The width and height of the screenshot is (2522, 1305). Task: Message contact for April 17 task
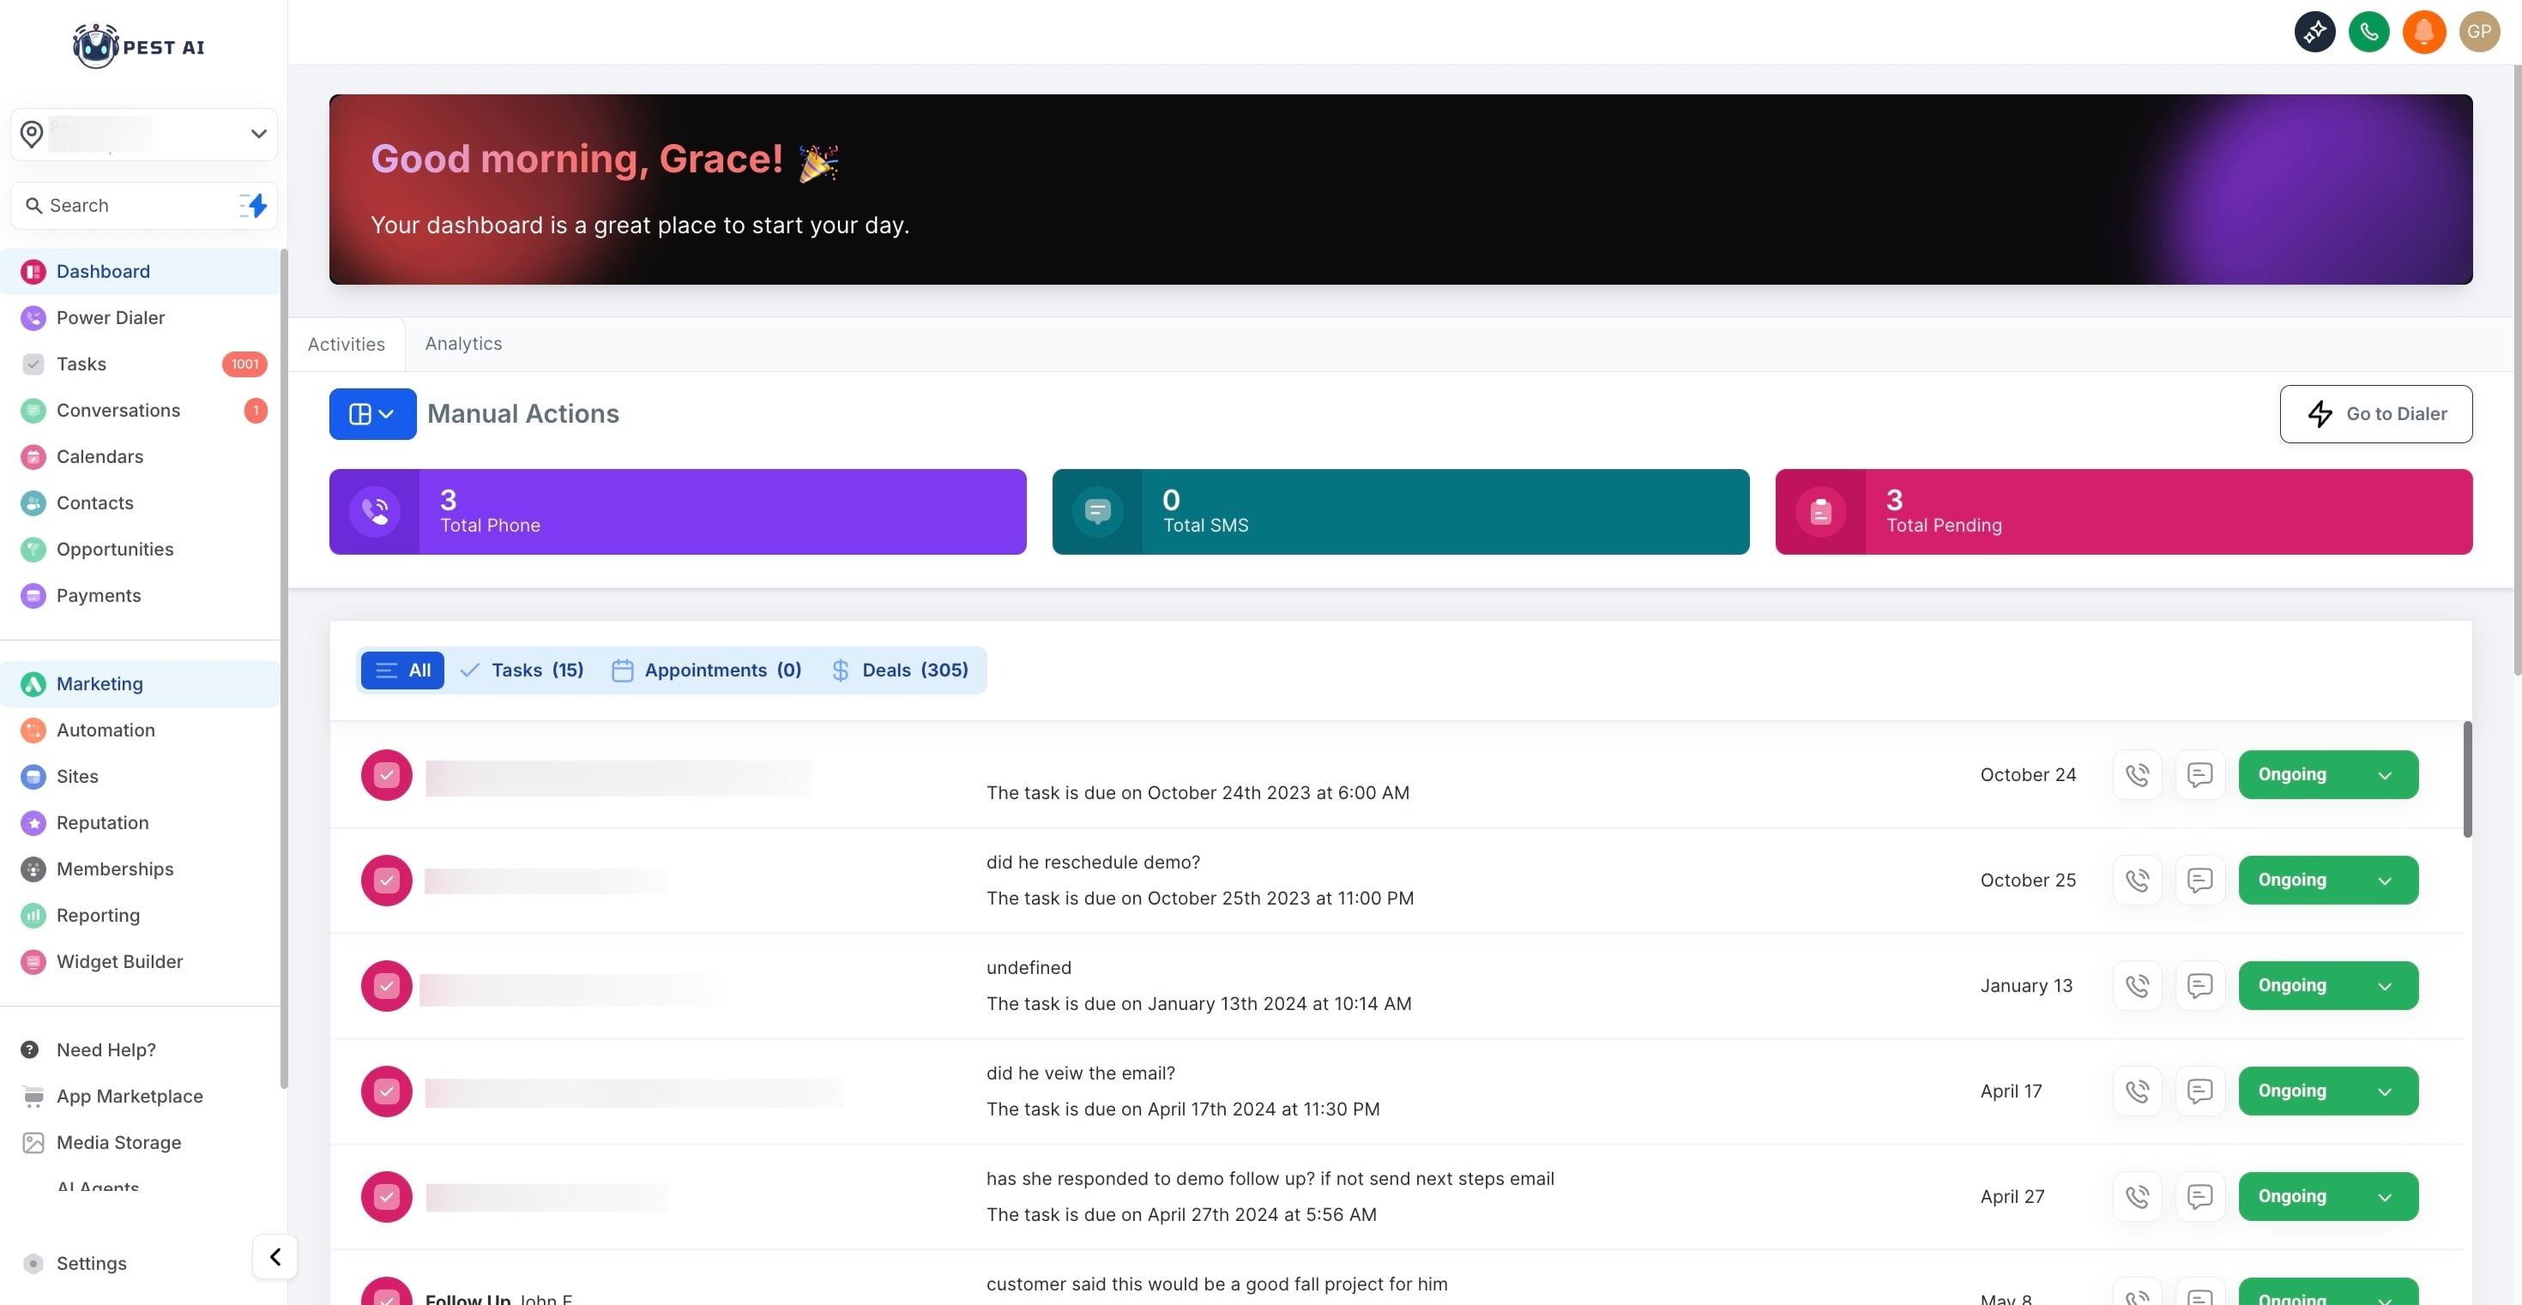click(2200, 1091)
